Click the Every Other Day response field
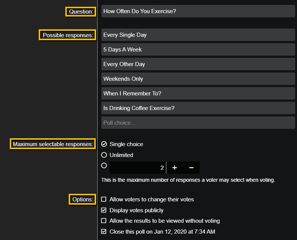Image resolution: width=297 pixels, height=240 pixels. click(198, 64)
